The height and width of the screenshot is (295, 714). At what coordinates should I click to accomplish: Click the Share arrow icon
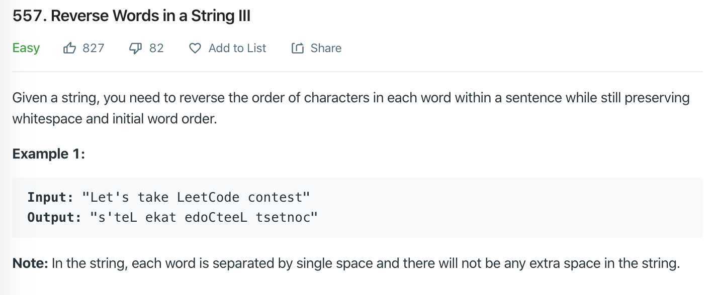tap(298, 48)
